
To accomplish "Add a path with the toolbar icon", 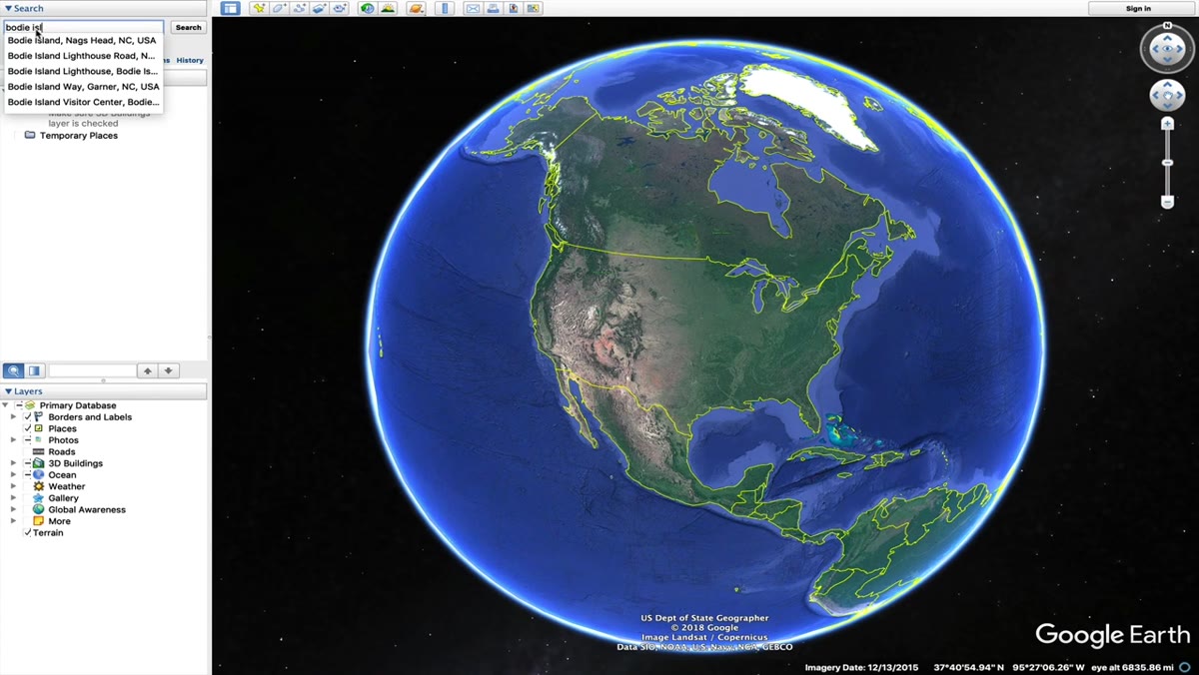I will (299, 8).
